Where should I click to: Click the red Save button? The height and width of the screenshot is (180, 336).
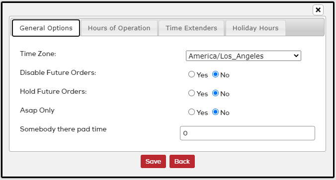pyautogui.click(x=153, y=161)
